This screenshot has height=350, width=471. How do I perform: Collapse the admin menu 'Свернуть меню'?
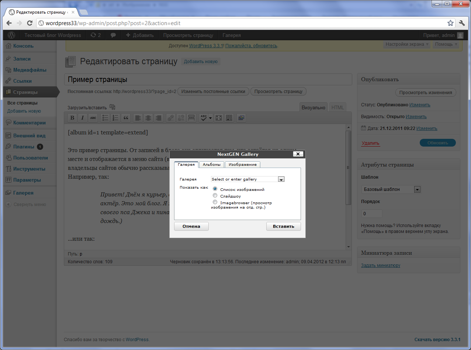(26, 204)
